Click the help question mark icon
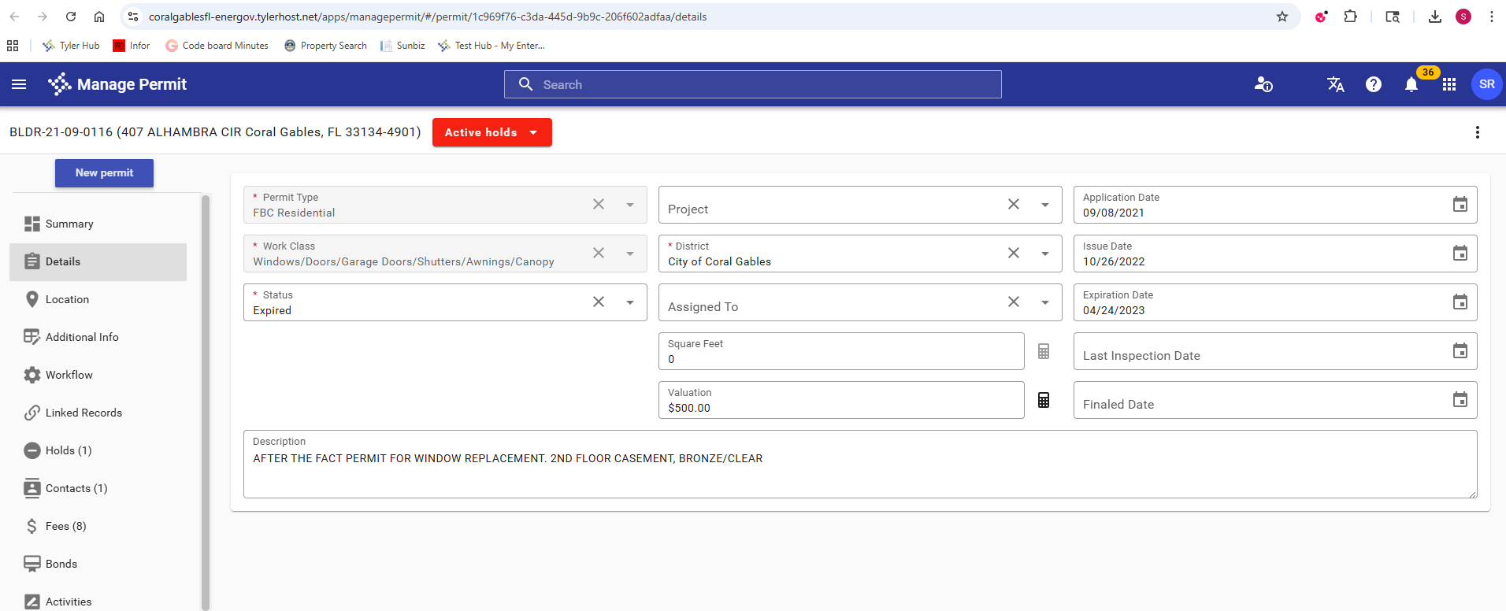The image size is (1506, 611). click(1373, 84)
